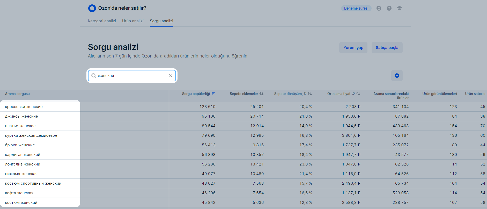Focus the женская search input field
Screen dimensions: 487x209
click(132, 76)
